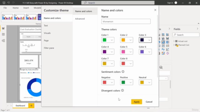Open the Page section in Customize theme
This screenshot has height=112, width=200.
(x=46, y=40)
